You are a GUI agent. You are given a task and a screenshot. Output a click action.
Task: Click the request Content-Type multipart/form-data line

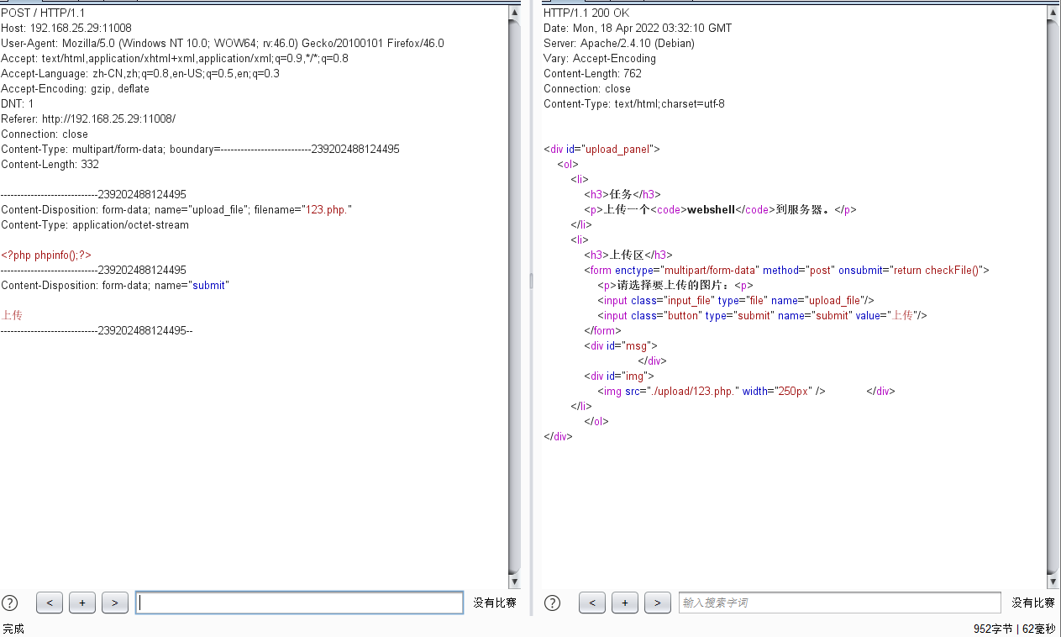[x=201, y=150]
